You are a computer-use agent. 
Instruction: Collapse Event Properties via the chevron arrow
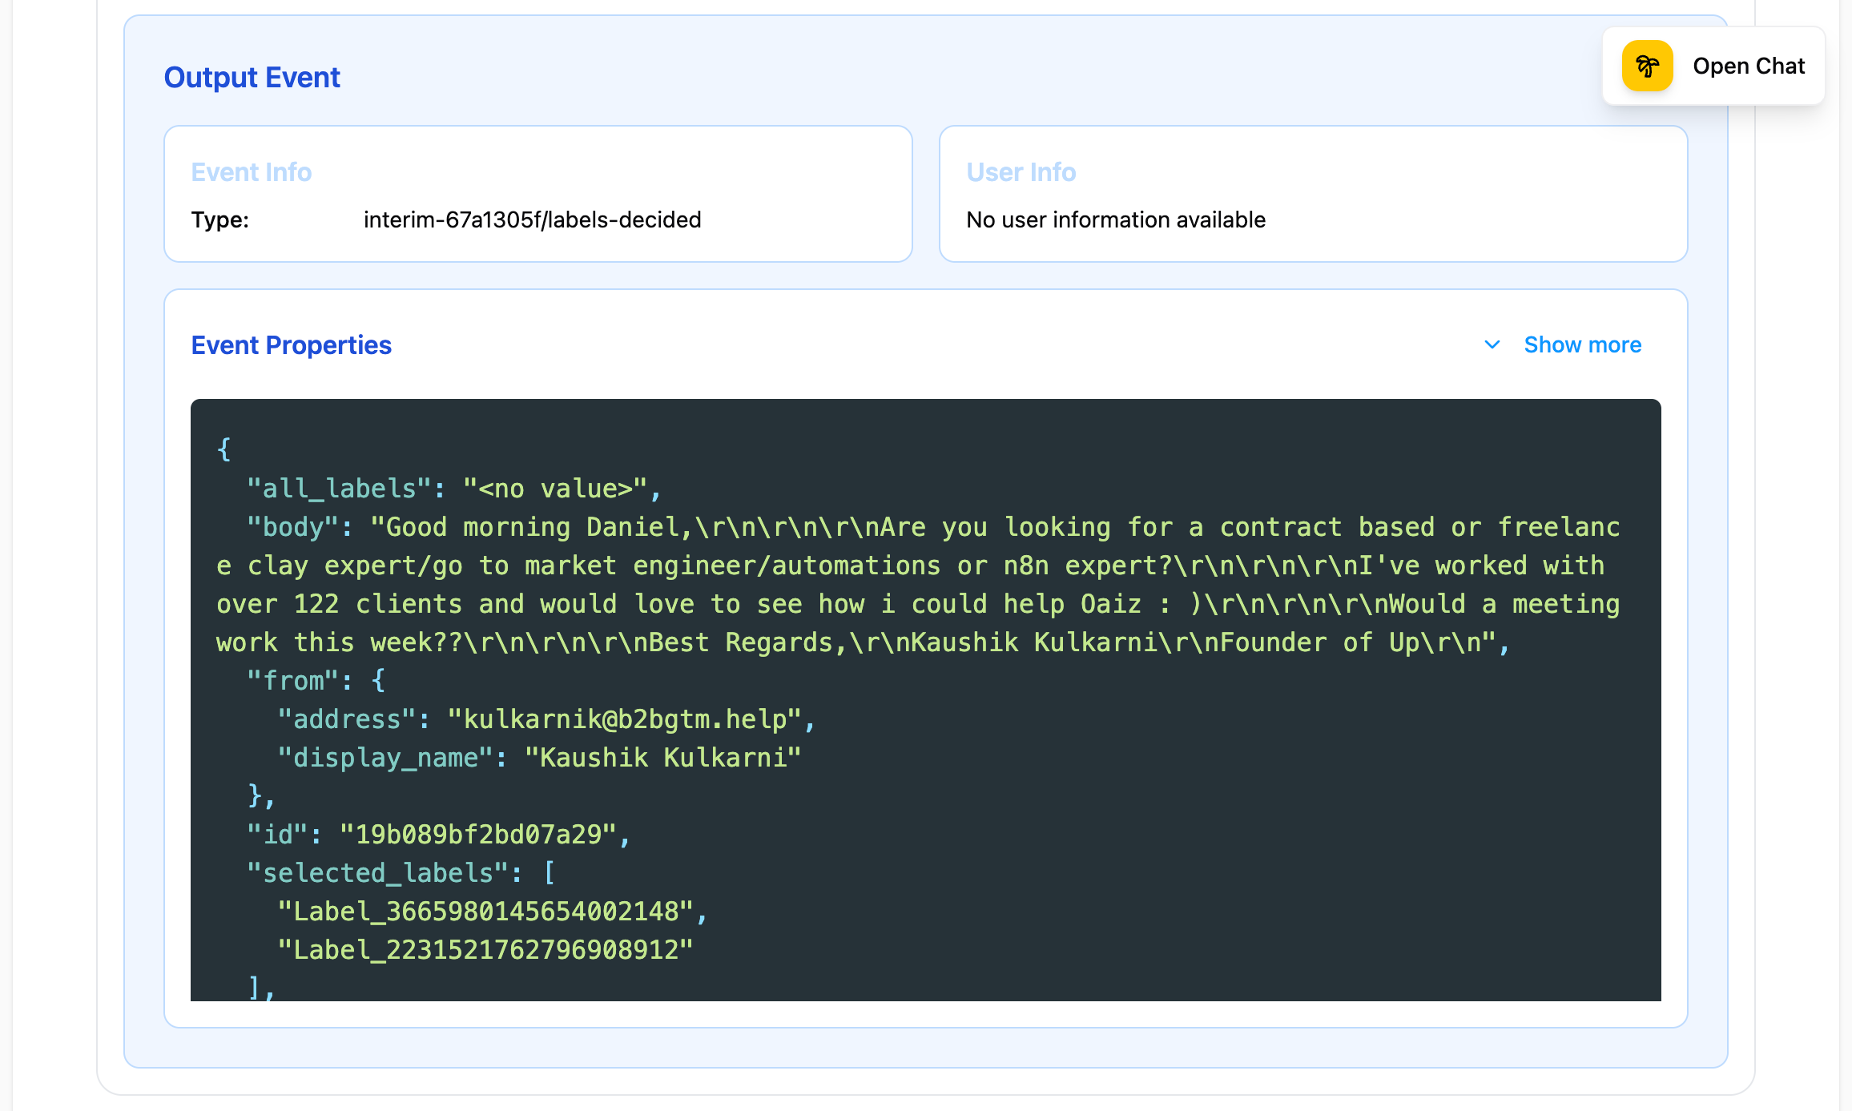[x=1492, y=344]
